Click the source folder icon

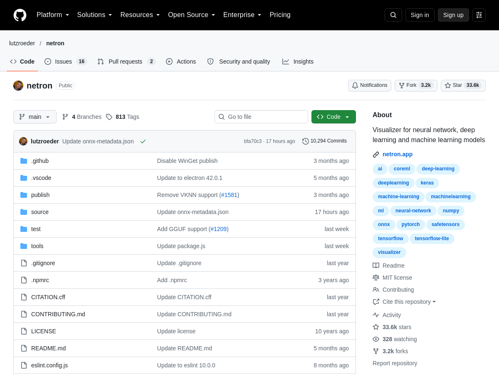[x=24, y=212]
